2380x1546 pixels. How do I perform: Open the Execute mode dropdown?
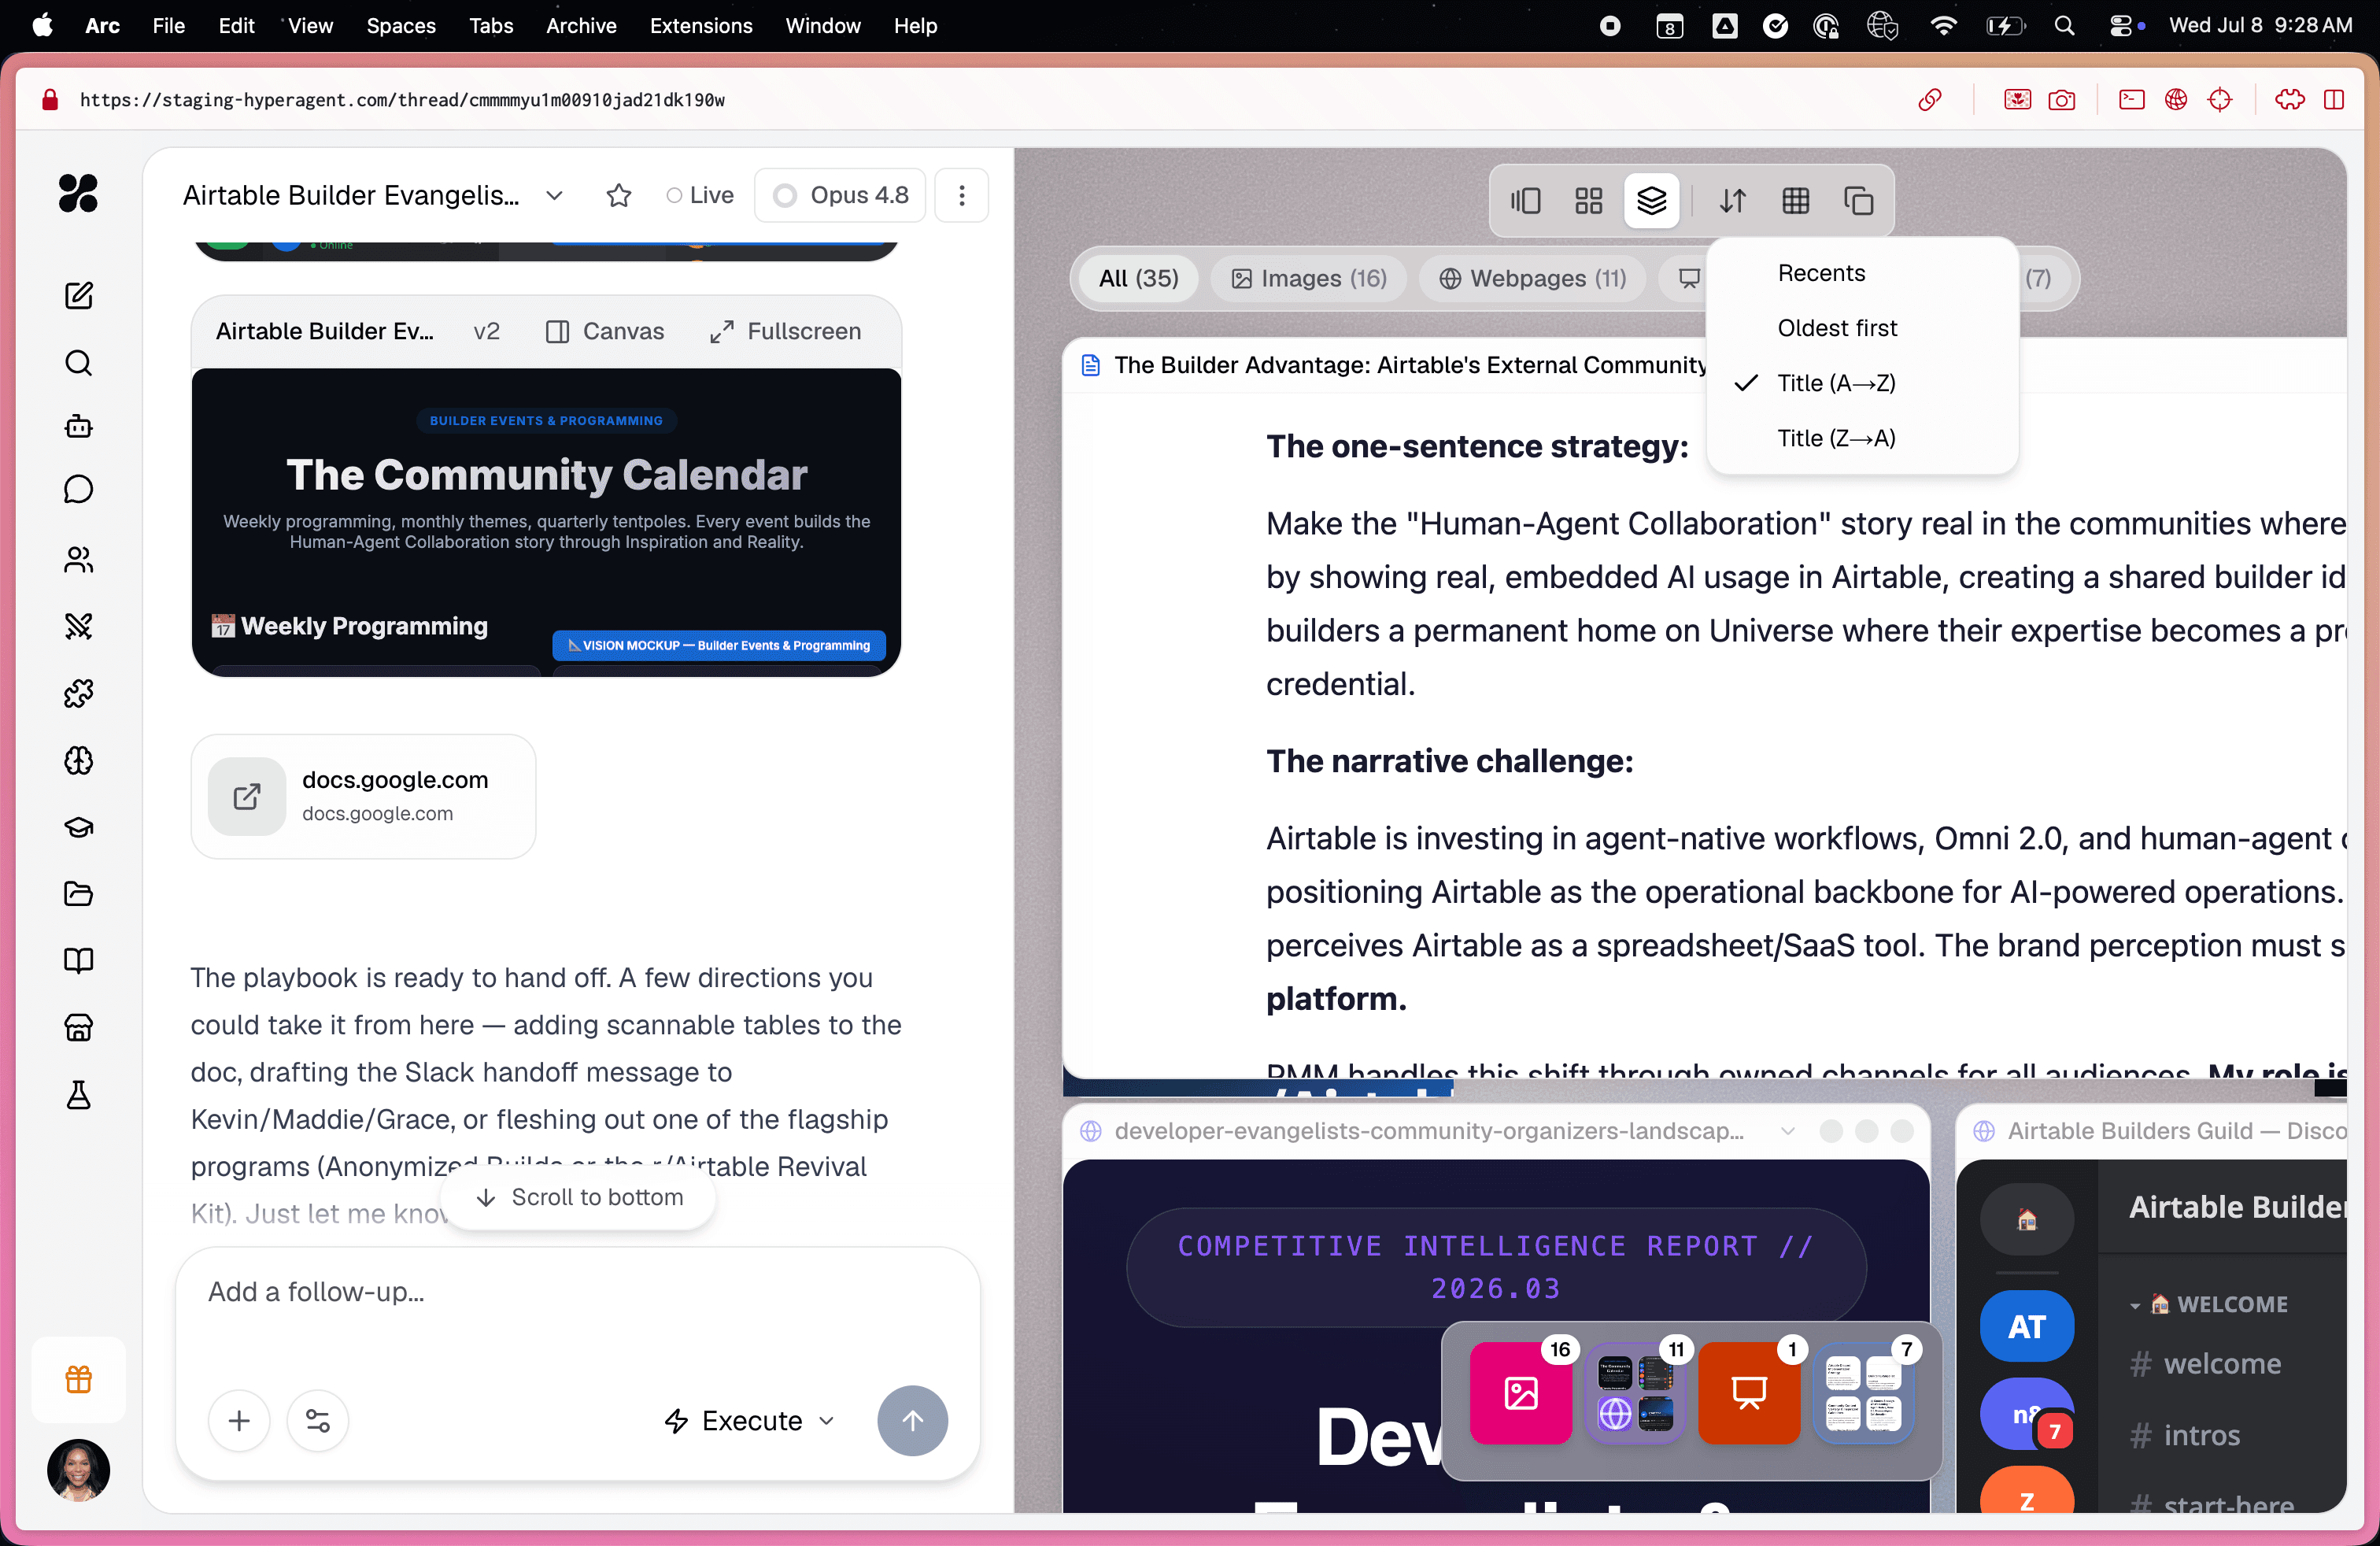click(749, 1420)
